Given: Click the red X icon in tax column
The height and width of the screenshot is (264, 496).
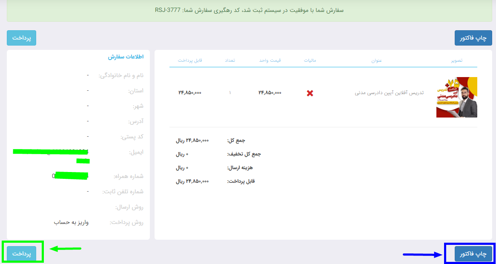Looking at the screenshot, I should click(310, 93).
